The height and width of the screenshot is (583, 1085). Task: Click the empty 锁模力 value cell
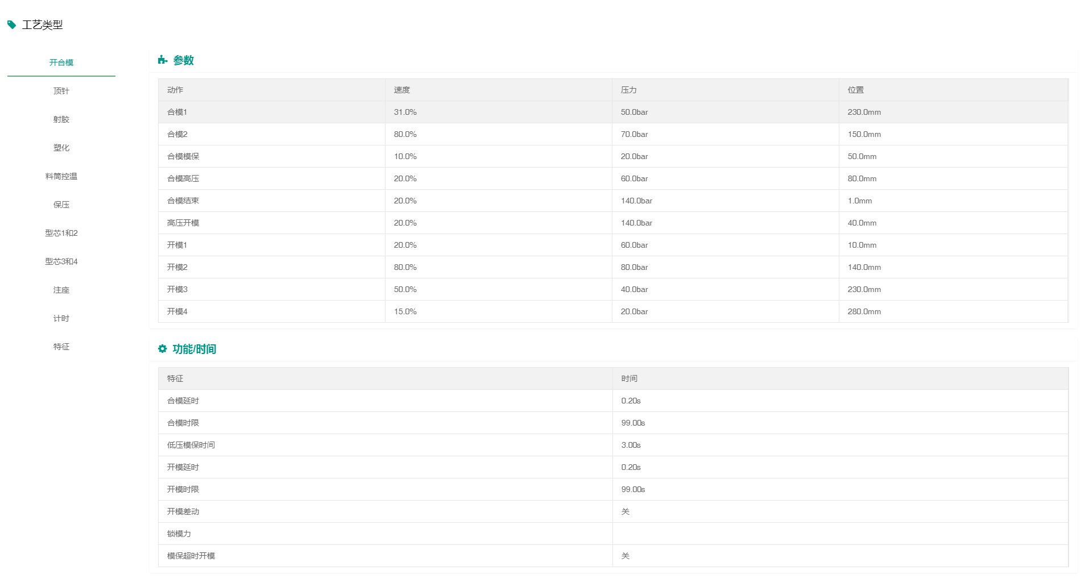[x=839, y=534]
